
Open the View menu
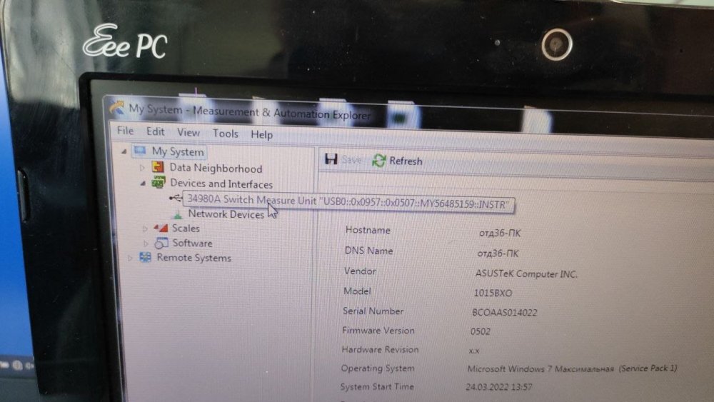188,133
